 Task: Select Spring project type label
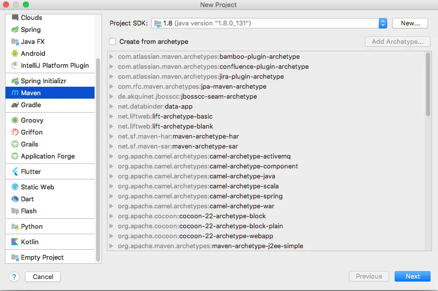(x=31, y=29)
